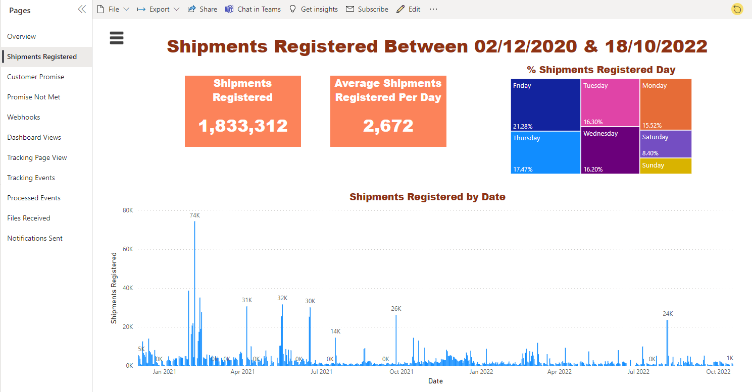Select the Shipments Registered page
The height and width of the screenshot is (392, 752).
coord(46,57)
